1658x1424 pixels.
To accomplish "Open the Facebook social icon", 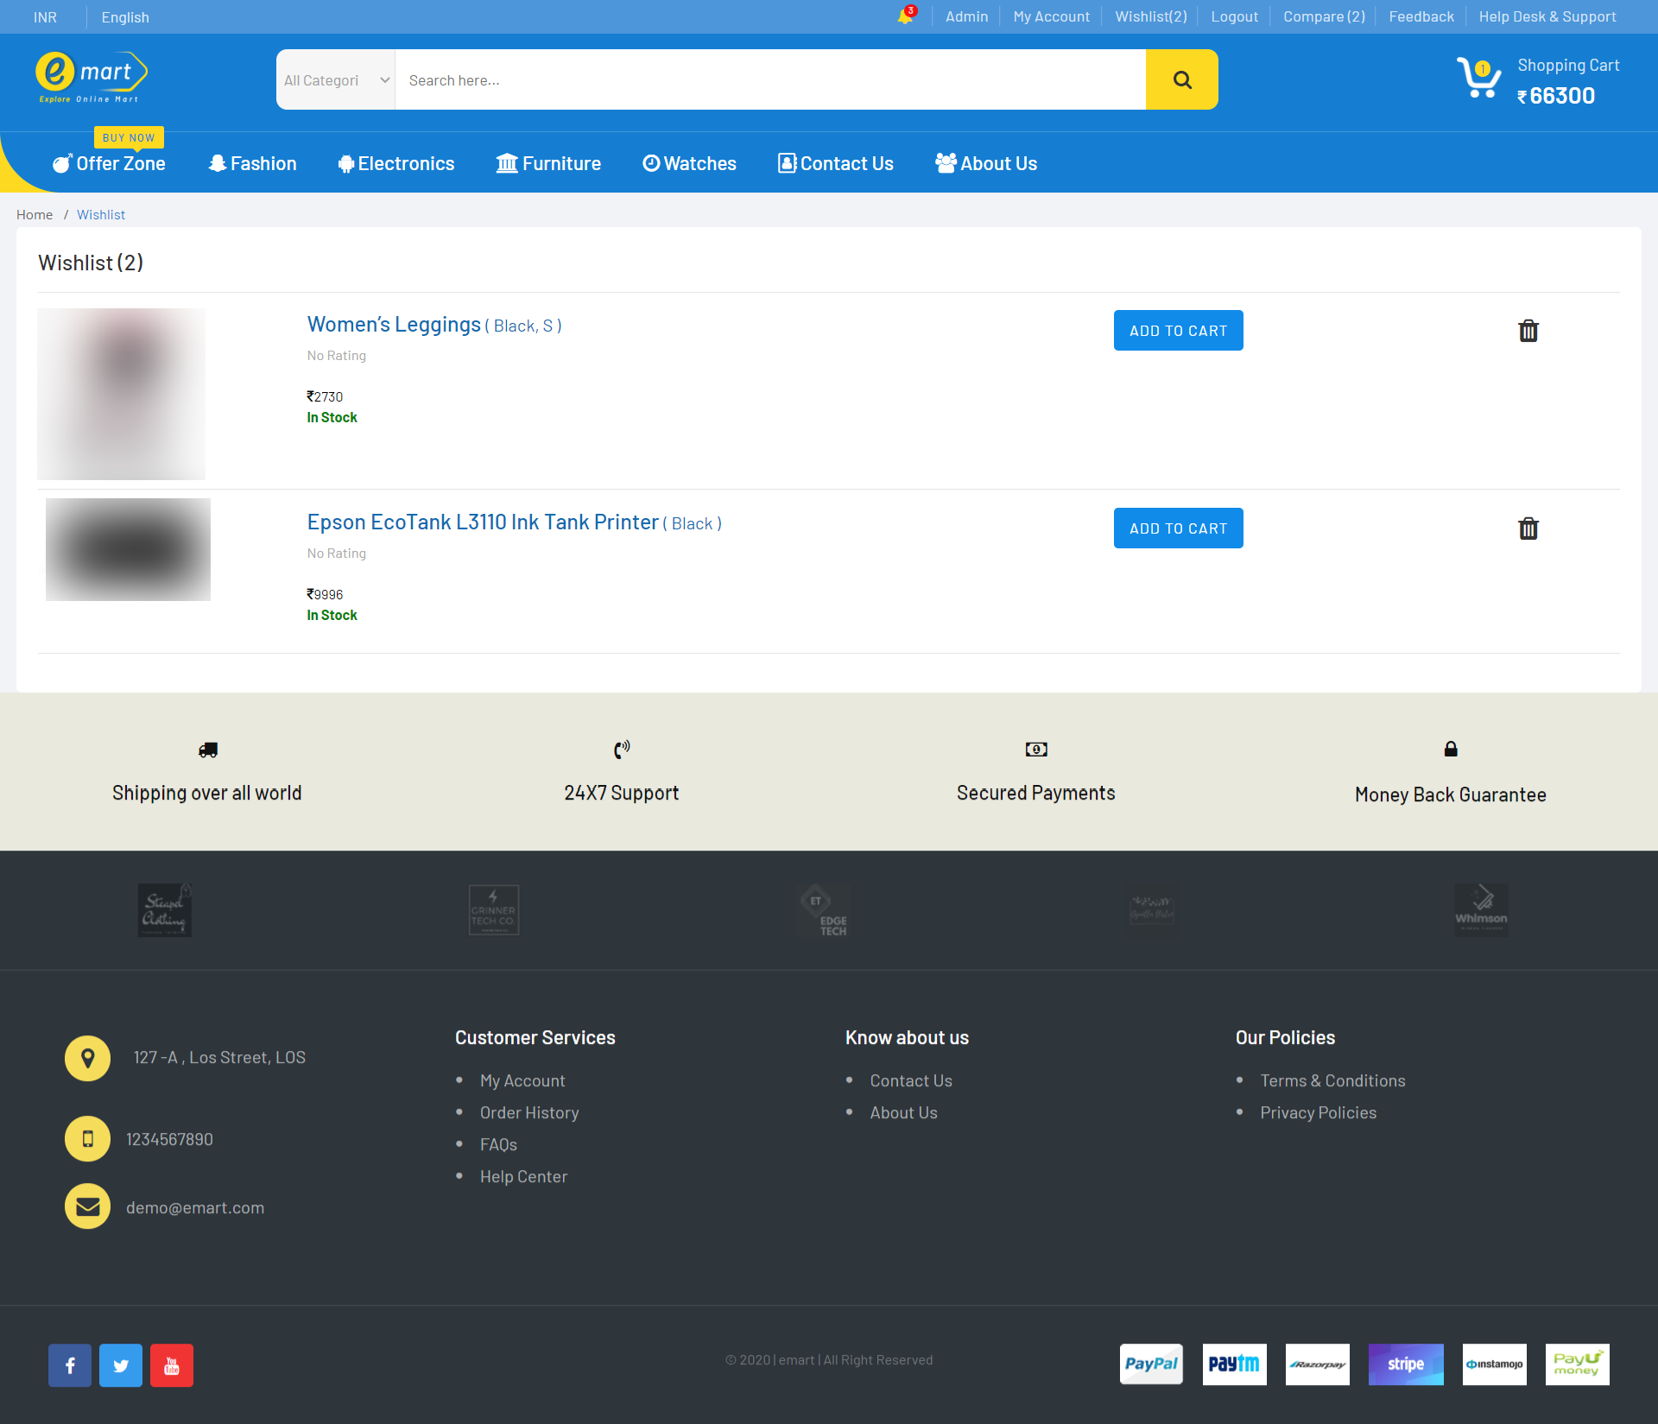I will [x=70, y=1365].
